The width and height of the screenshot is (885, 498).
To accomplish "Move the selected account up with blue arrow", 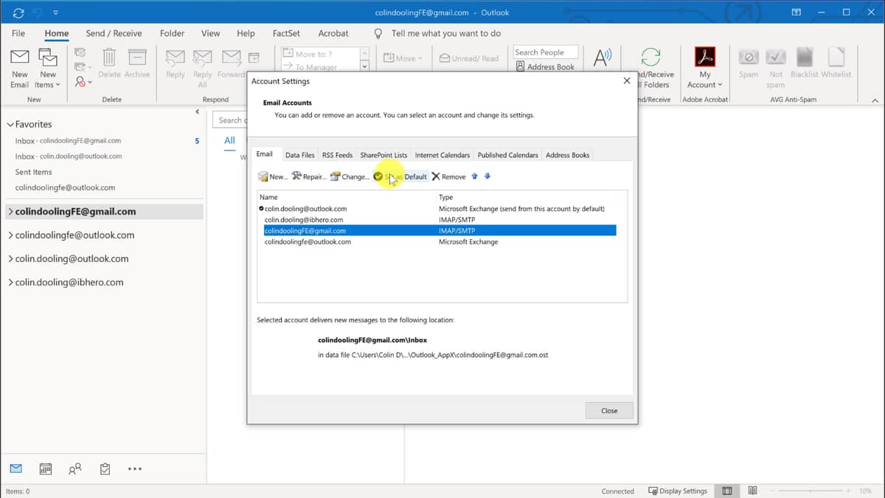I will (474, 176).
